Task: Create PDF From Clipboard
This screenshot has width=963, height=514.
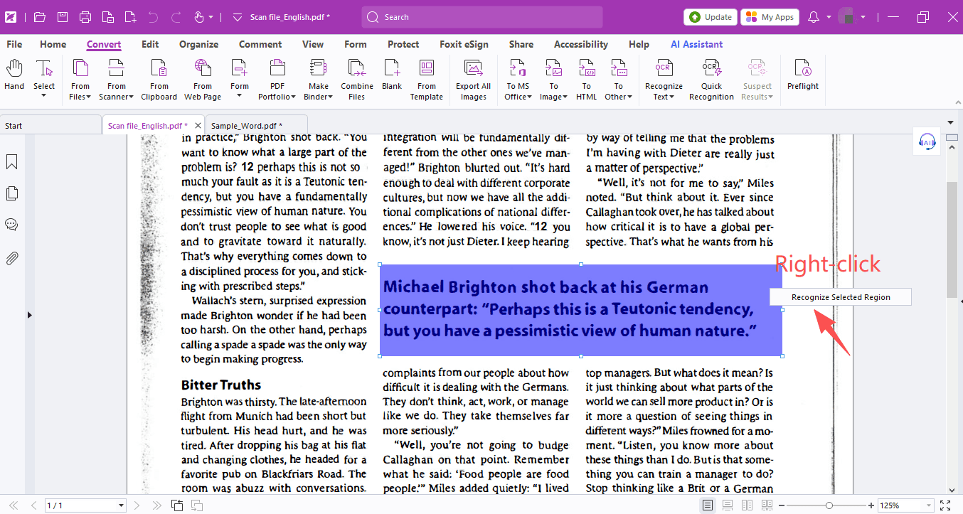Action: [159, 80]
